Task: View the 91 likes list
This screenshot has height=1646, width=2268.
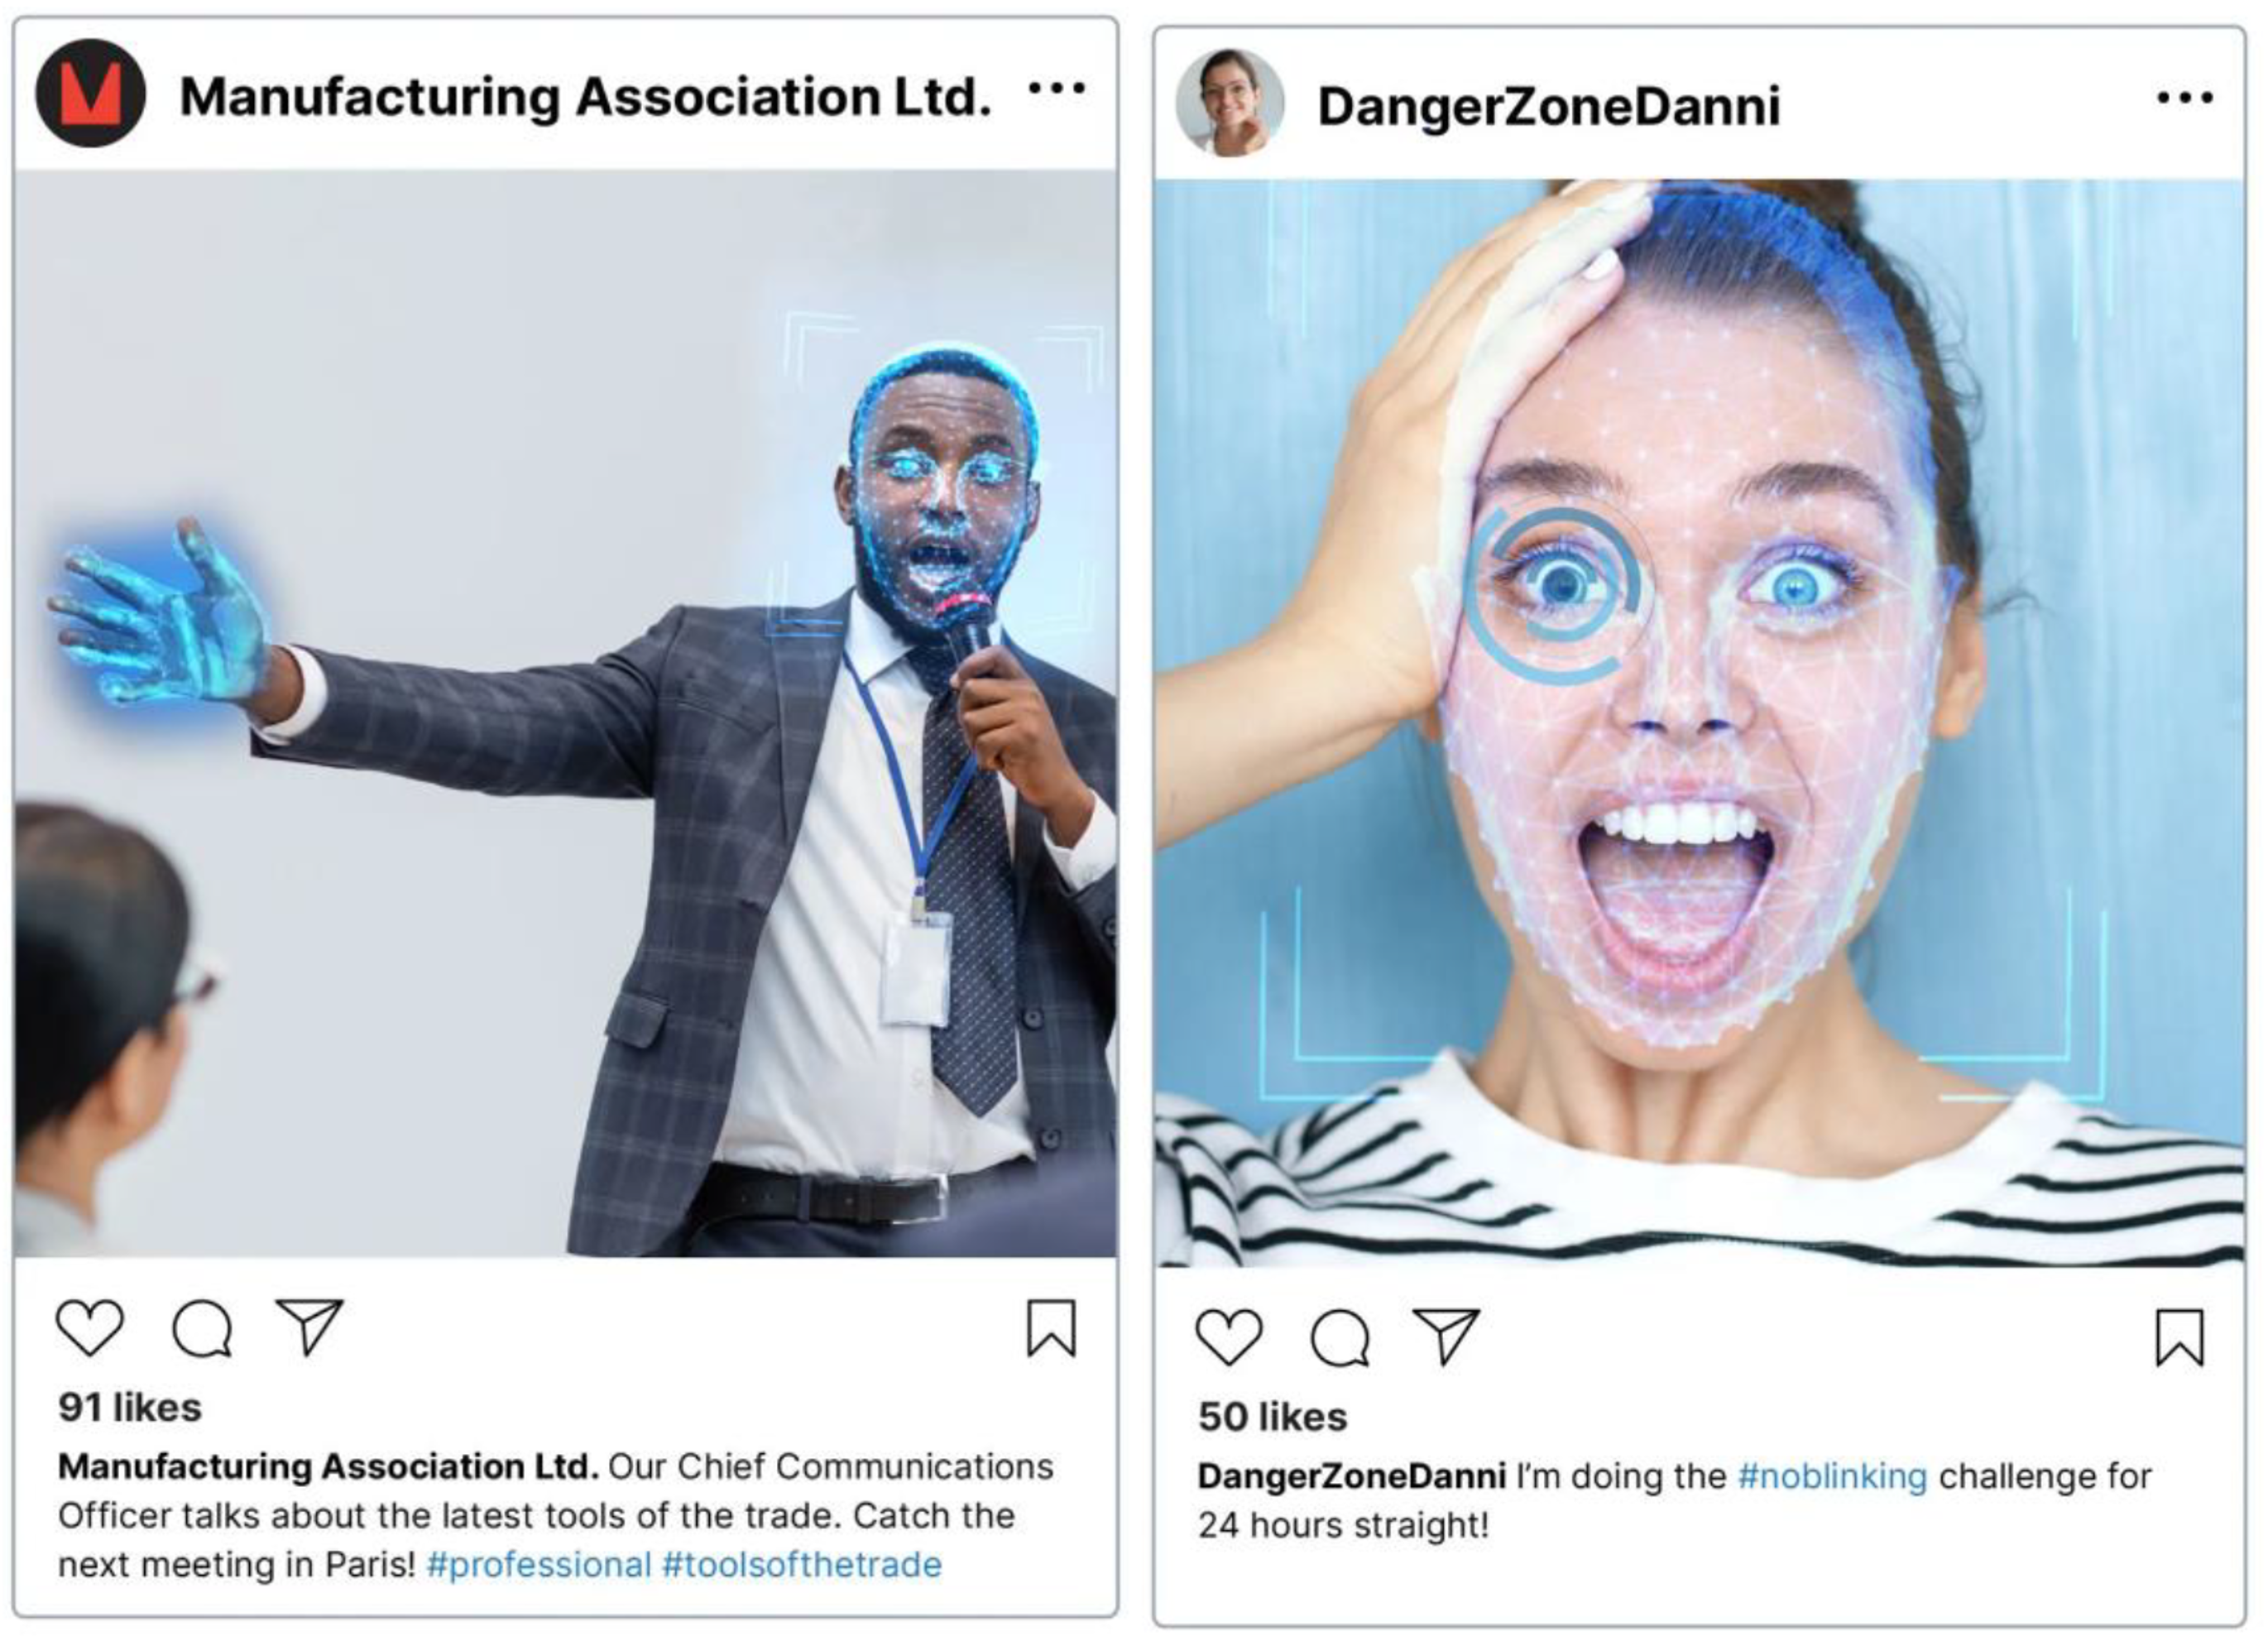Action: pos(130,1408)
